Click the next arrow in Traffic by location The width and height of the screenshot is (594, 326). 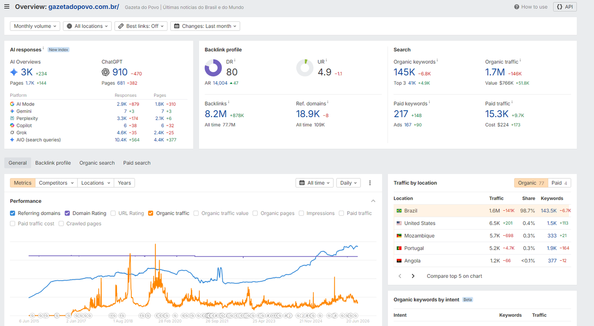(x=413, y=276)
